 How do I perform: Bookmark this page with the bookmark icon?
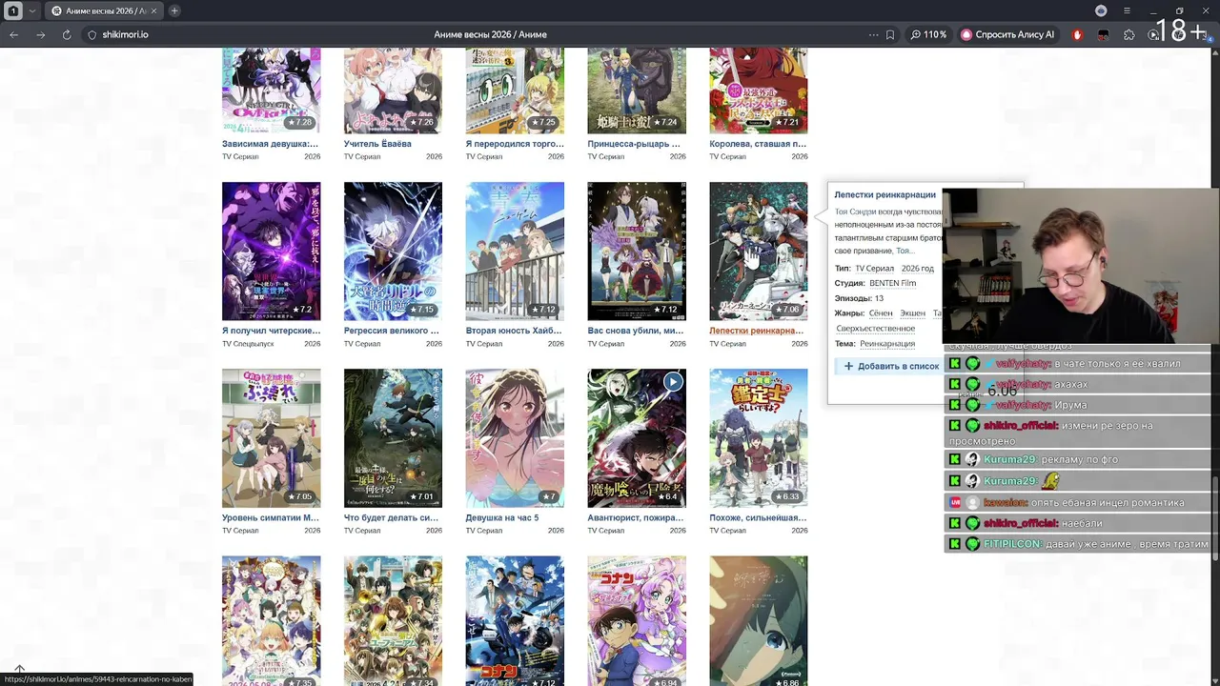pyautogui.click(x=890, y=34)
